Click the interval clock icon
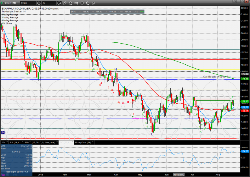Viewport: 250px width, 177px height. 59,3
